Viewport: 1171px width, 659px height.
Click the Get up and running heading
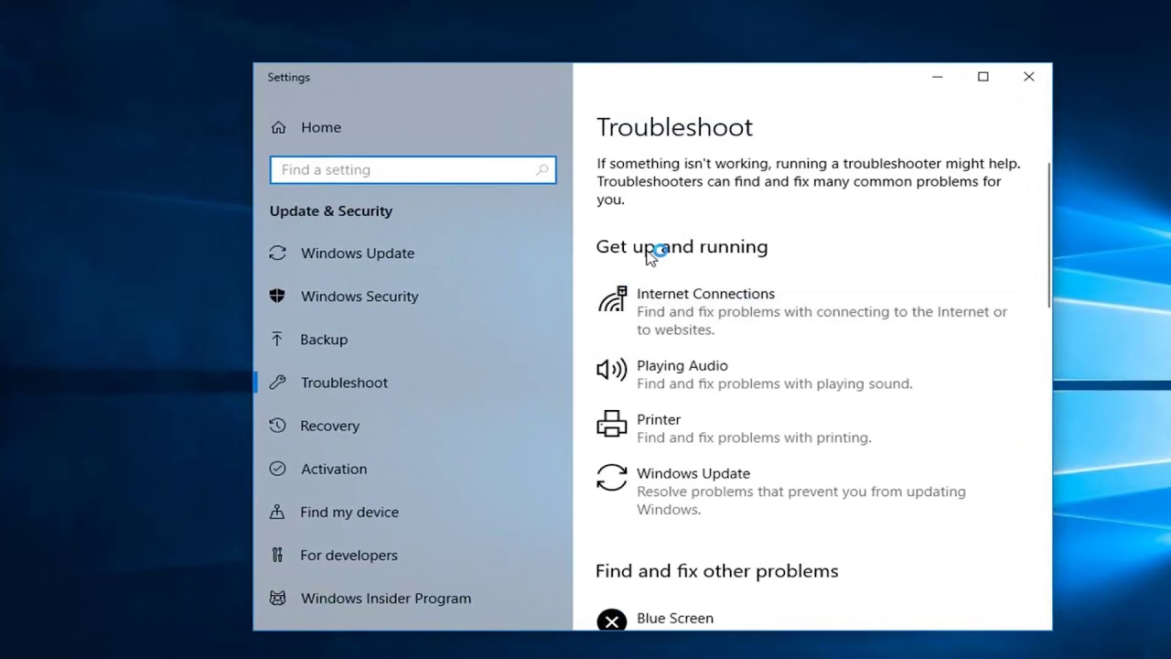tap(682, 246)
